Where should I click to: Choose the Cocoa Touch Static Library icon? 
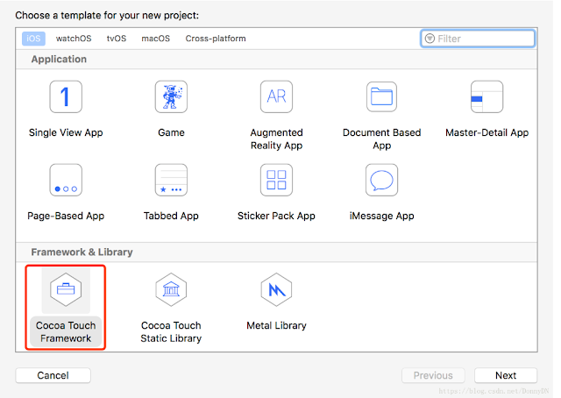(x=171, y=289)
